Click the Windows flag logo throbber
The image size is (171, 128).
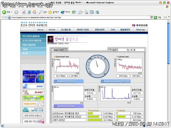click(x=167, y=7)
